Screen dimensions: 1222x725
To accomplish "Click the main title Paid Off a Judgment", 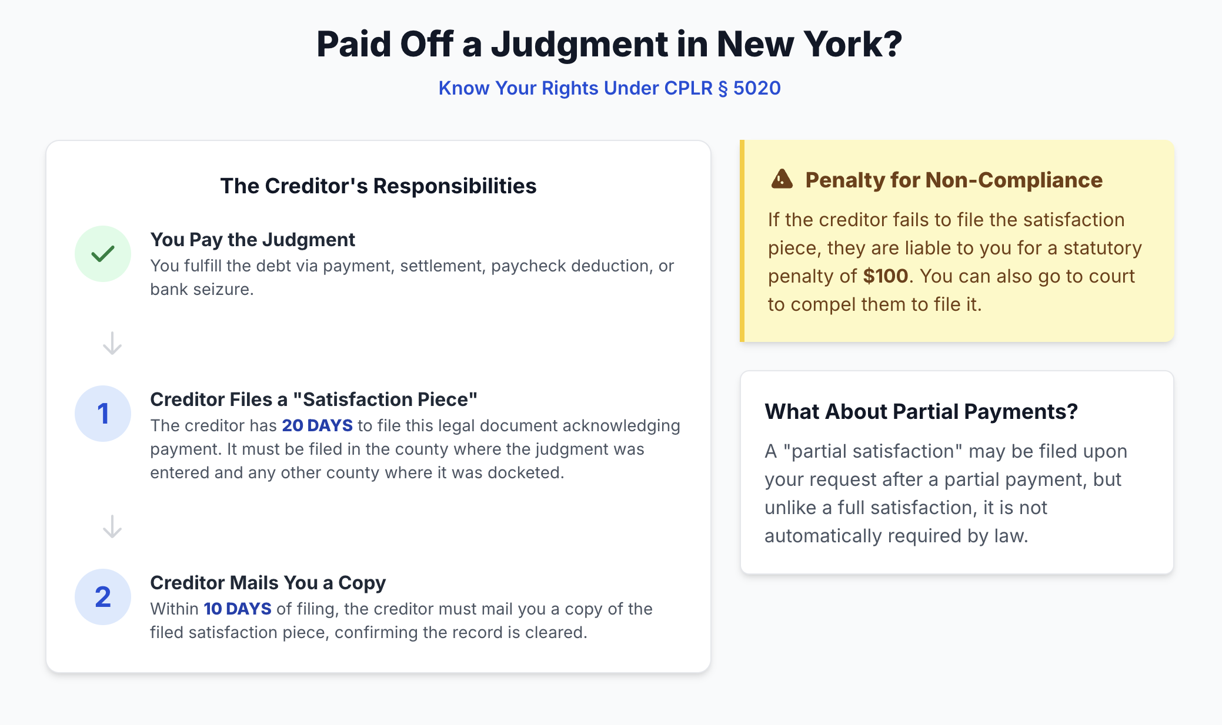I will coord(610,44).
